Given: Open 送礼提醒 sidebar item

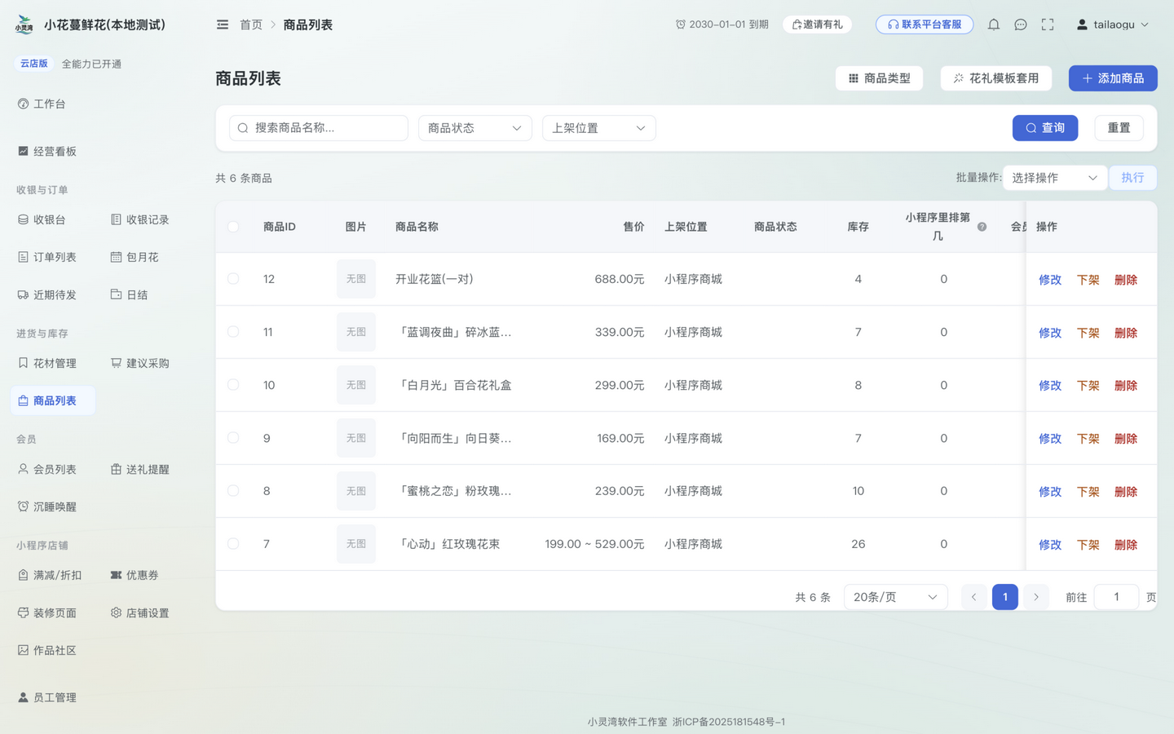Looking at the screenshot, I should pyautogui.click(x=140, y=469).
